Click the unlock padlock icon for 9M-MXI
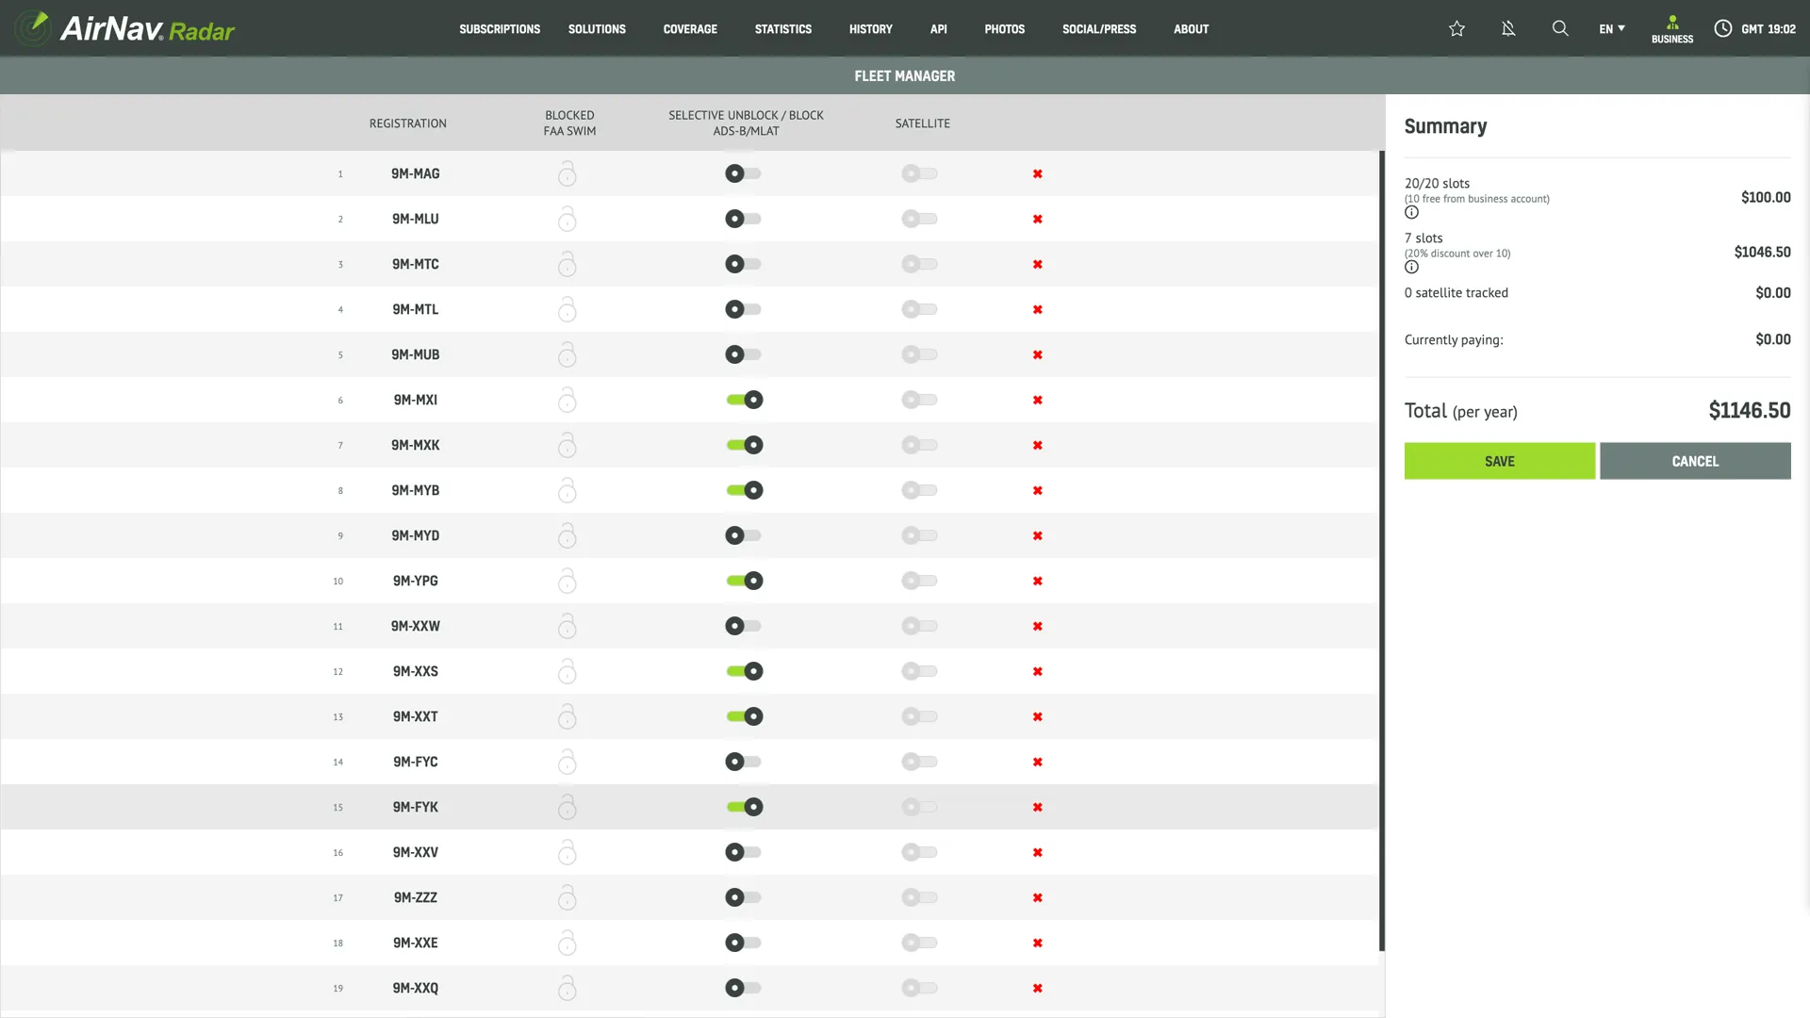1810x1018 pixels. [567, 400]
